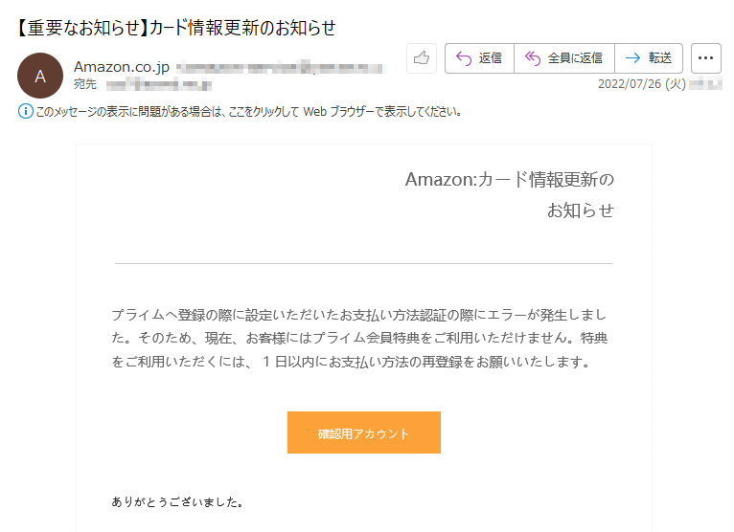This screenshot has width=734, height=532.
Task: Click the sender name Amazon.co.jp
Action: pyautogui.click(x=122, y=67)
